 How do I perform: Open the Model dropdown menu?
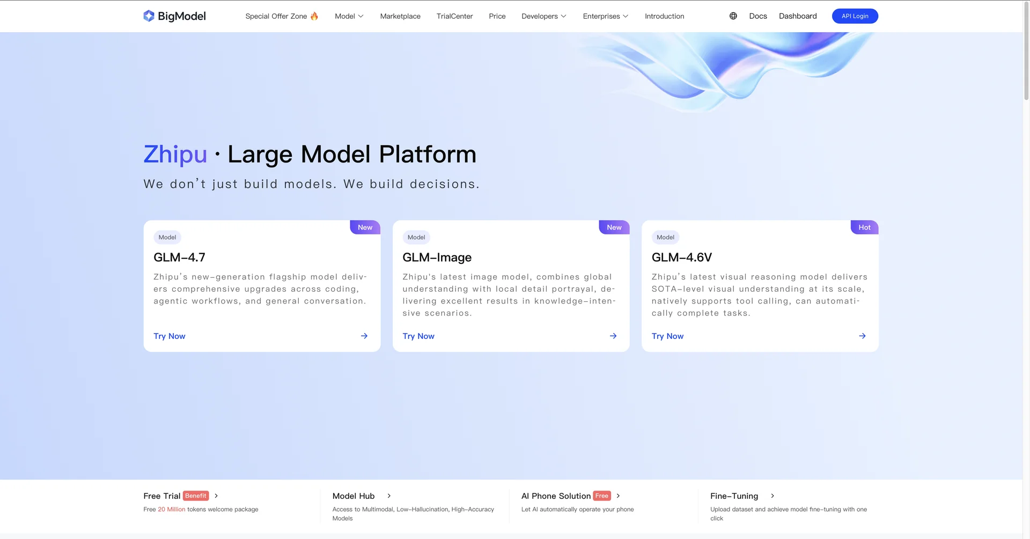pyautogui.click(x=349, y=16)
